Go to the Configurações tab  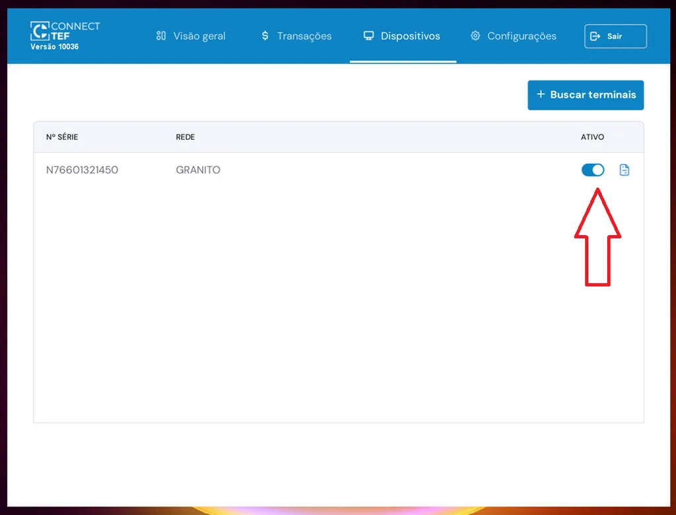(522, 36)
